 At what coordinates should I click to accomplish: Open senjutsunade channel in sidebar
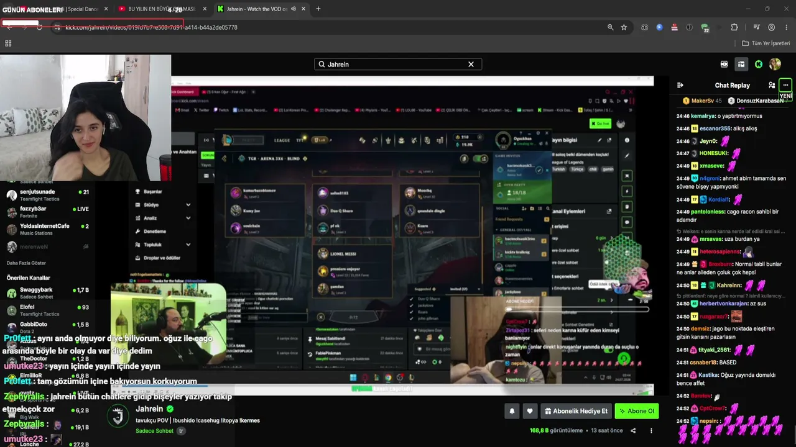coord(47,196)
